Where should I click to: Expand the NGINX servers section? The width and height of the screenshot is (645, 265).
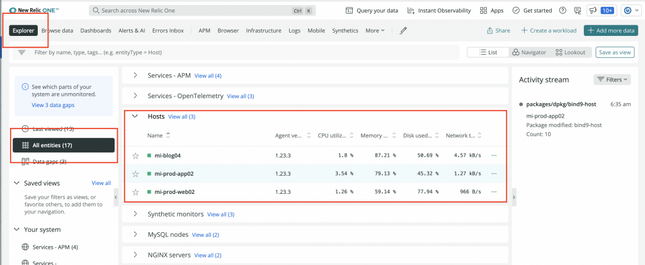pos(135,255)
